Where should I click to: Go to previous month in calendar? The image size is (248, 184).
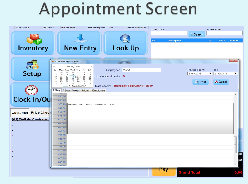(54, 67)
